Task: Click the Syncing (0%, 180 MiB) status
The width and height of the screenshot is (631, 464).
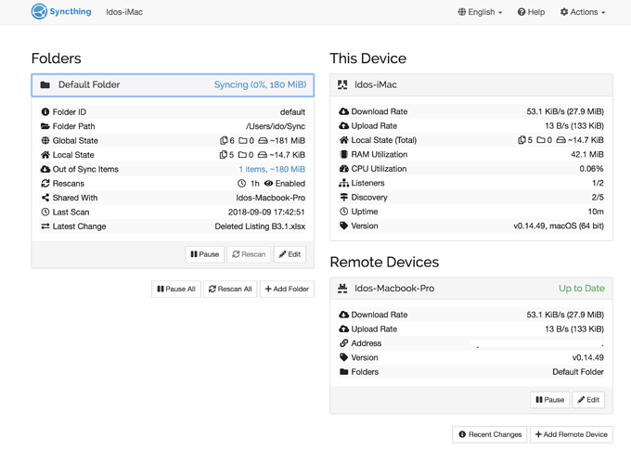Action: point(260,85)
